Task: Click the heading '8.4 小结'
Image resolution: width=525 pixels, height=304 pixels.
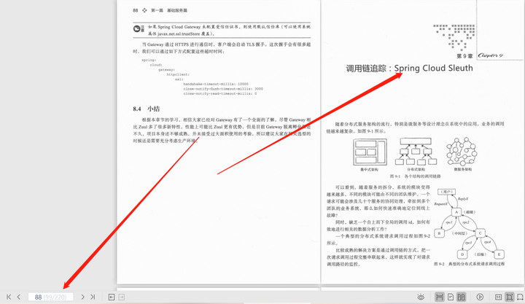Action: pyautogui.click(x=147, y=109)
